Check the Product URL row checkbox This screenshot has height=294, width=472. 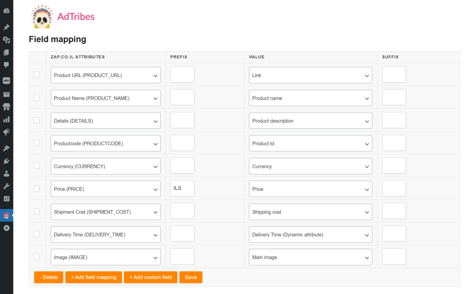37,74
